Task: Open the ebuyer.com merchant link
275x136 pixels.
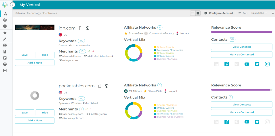Action: [x=68, y=60]
